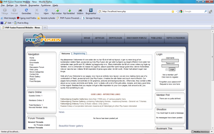The height and width of the screenshot is (134, 214).
Task: Focus the Username input field
Action: click(170, 60)
